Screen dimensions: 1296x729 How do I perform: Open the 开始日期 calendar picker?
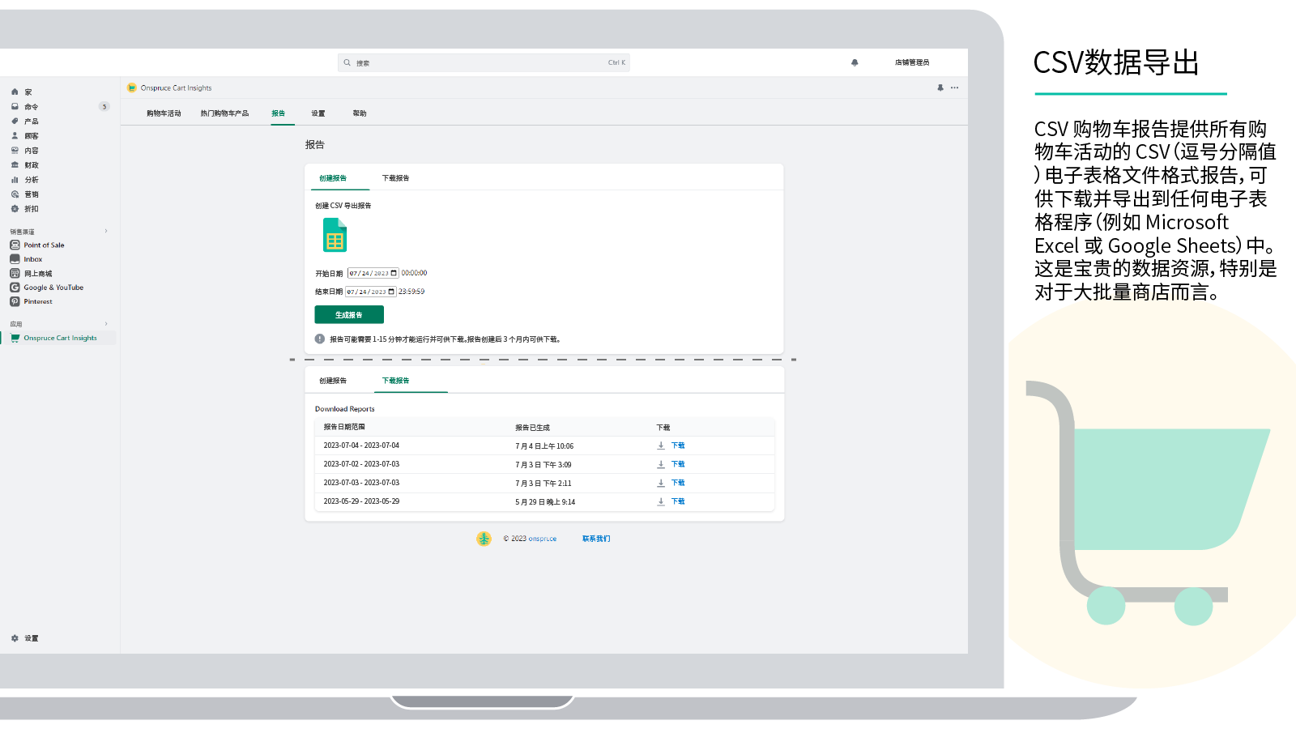394,273
